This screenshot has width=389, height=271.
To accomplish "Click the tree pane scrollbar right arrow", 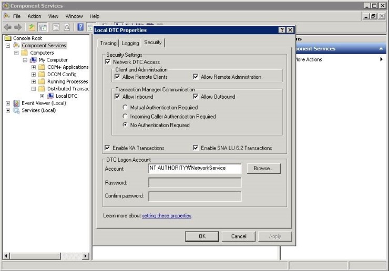I will tap(86, 256).
